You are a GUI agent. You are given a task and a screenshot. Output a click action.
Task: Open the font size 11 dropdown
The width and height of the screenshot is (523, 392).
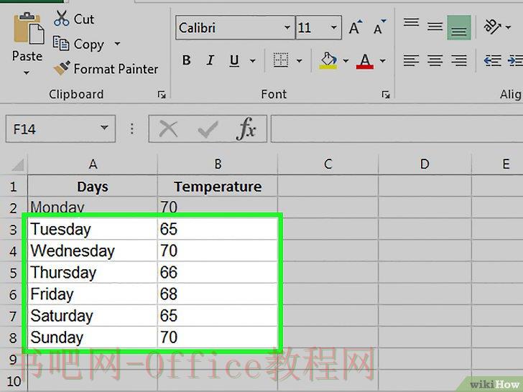tap(333, 27)
